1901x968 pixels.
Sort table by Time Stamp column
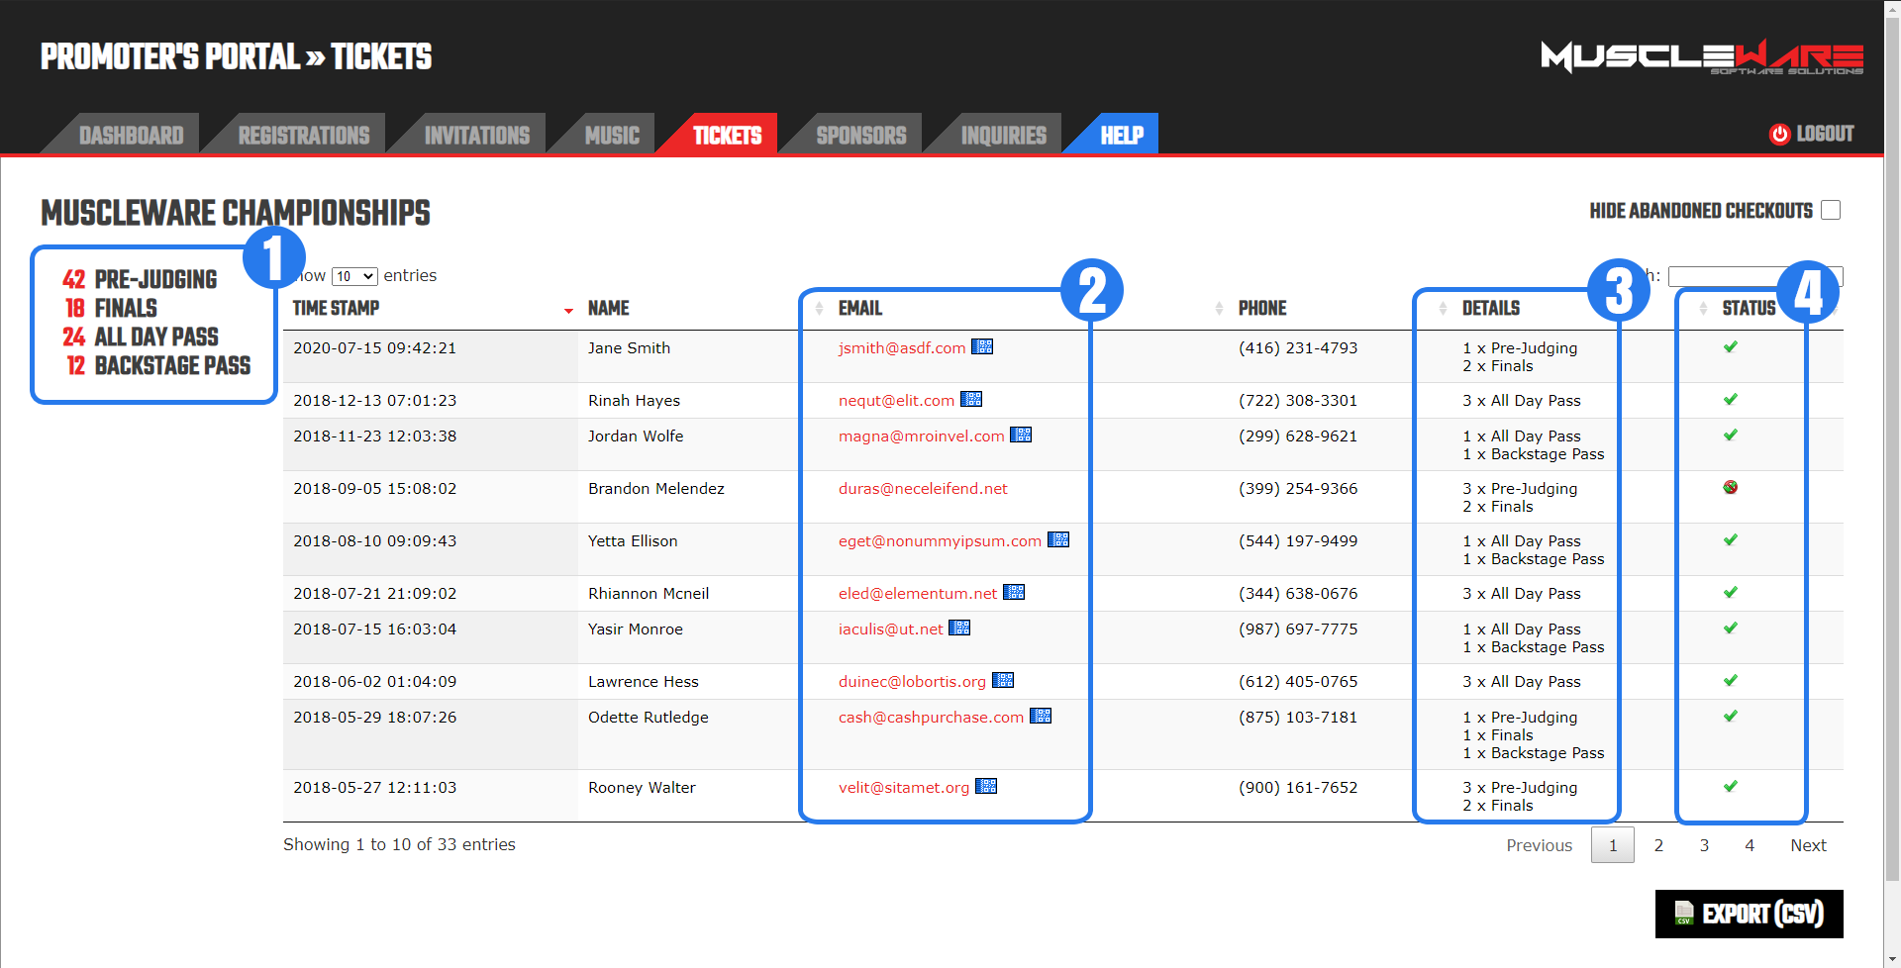[337, 309]
